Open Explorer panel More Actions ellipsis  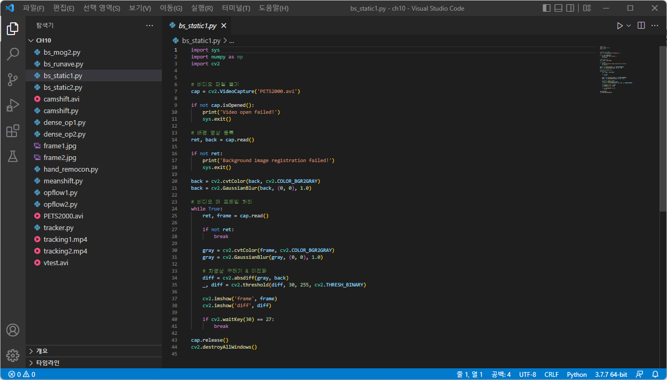[x=150, y=26]
